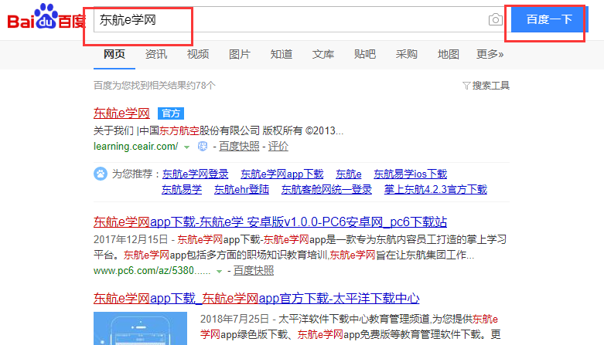Switch to the 视频 tab
604x345 pixels.
click(x=198, y=54)
